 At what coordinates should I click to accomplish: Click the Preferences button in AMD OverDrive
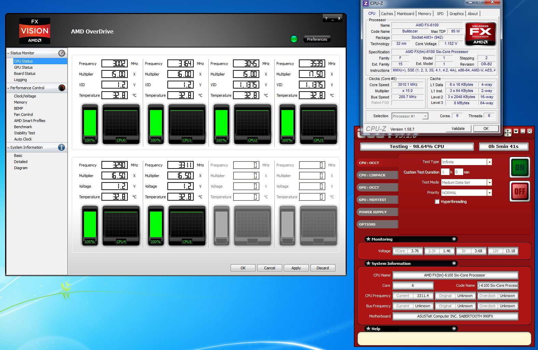coord(317,39)
